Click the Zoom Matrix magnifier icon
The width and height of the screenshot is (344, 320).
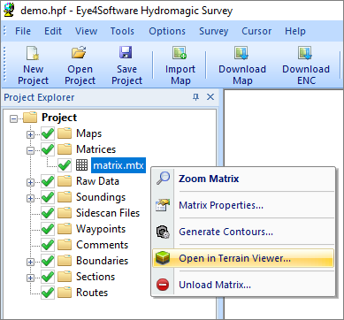tap(163, 179)
